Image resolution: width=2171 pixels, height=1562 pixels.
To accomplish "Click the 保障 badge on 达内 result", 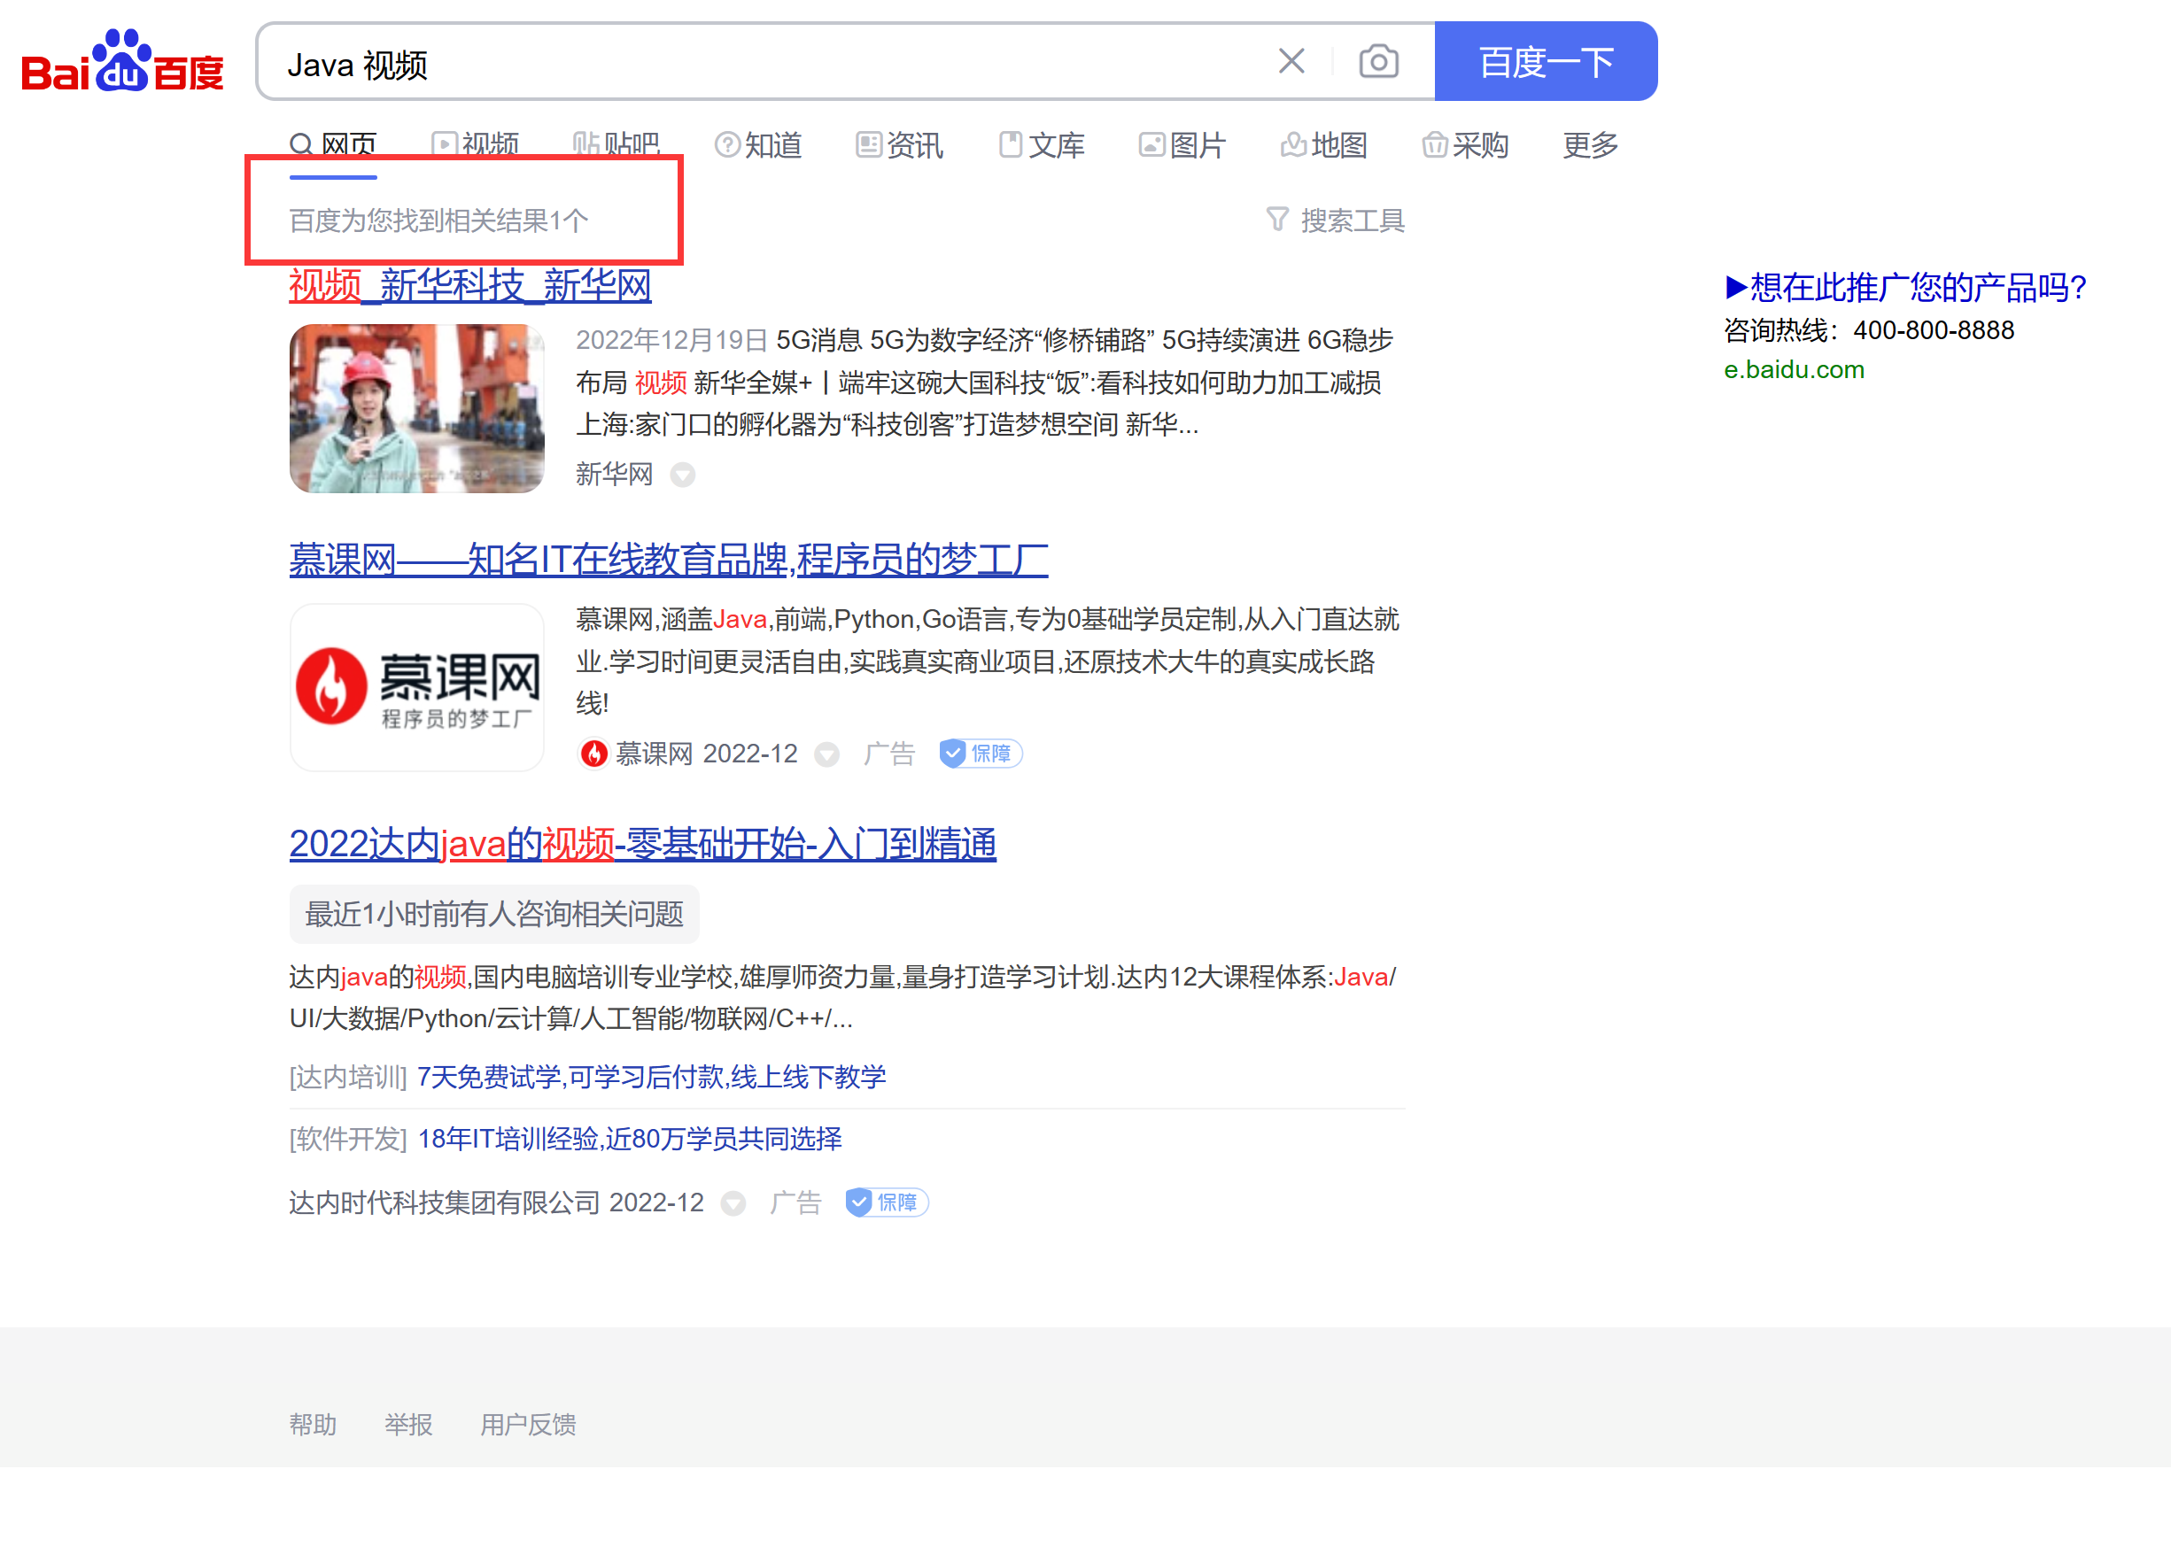I will click(x=887, y=1203).
